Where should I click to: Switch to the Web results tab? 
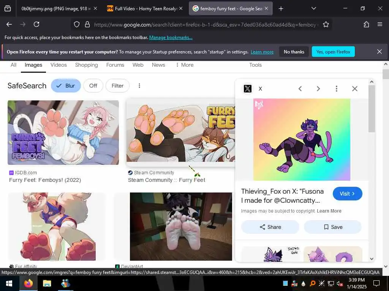click(138, 65)
